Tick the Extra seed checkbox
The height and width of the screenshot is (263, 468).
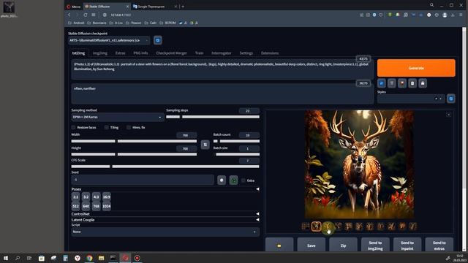[x=244, y=180]
